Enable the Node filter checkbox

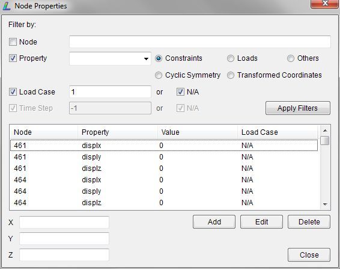[x=13, y=42]
